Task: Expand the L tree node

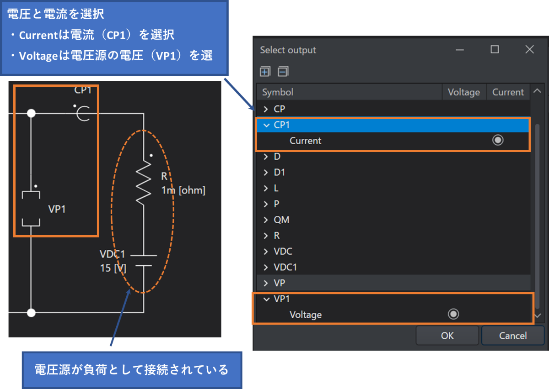Action: coord(266,188)
